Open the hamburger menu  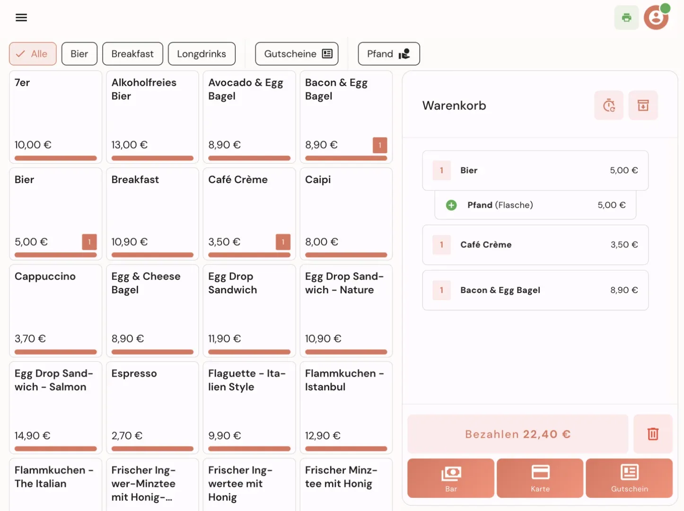tap(21, 18)
